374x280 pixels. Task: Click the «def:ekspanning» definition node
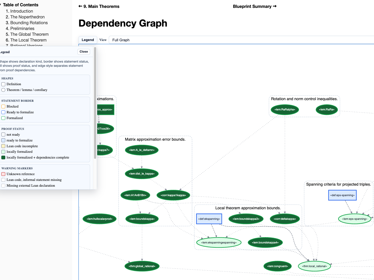[x=209, y=218]
